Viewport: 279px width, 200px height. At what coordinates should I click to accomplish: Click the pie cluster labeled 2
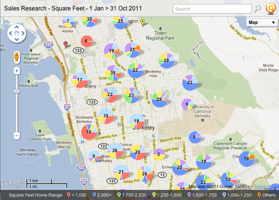[159, 154]
